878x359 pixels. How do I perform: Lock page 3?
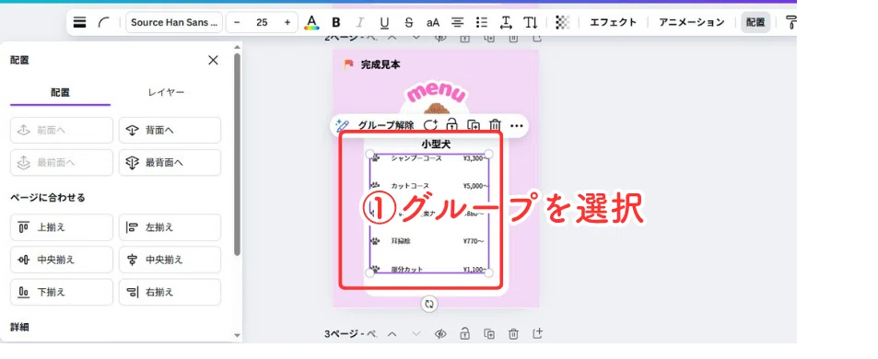coord(464,334)
